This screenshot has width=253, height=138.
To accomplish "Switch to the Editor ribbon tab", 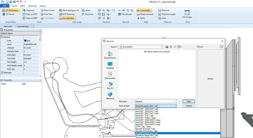I will (22, 6).
